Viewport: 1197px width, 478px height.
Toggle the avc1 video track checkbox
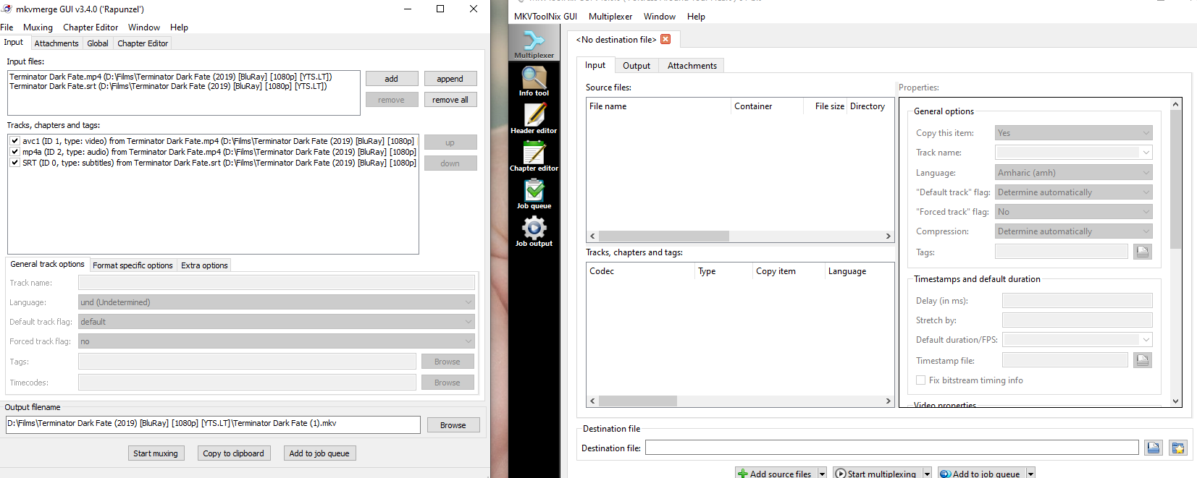point(14,141)
